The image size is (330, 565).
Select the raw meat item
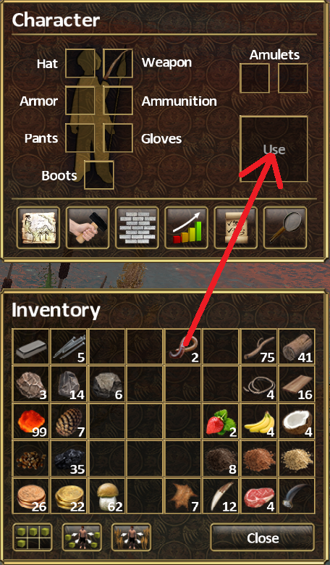(x=259, y=496)
